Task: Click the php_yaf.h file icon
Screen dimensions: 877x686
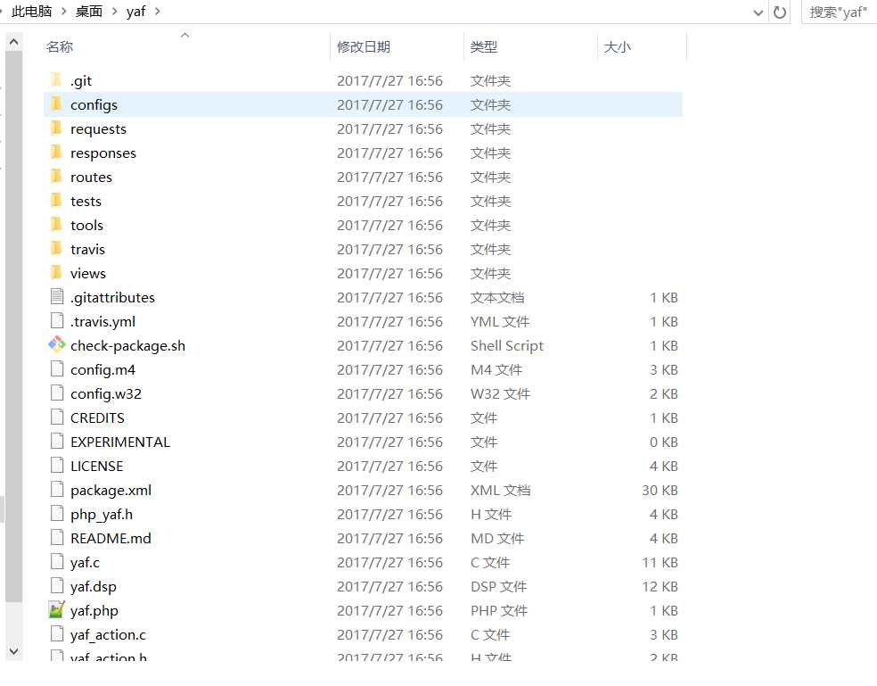Action: (x=57, y=514)
